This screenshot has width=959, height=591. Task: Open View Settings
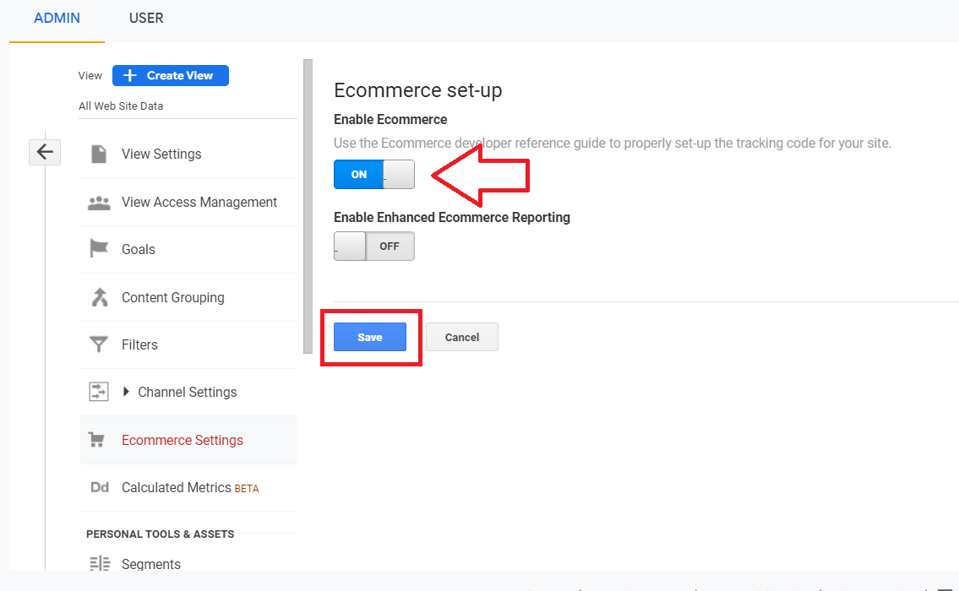click(x=161, y=154)
